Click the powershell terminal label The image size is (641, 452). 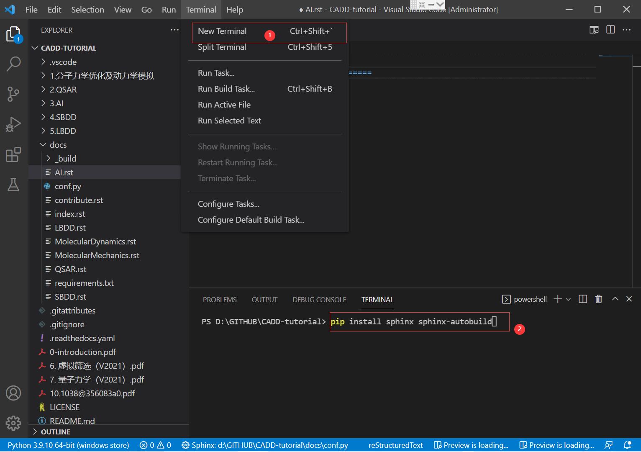click(x=524, y=299)
